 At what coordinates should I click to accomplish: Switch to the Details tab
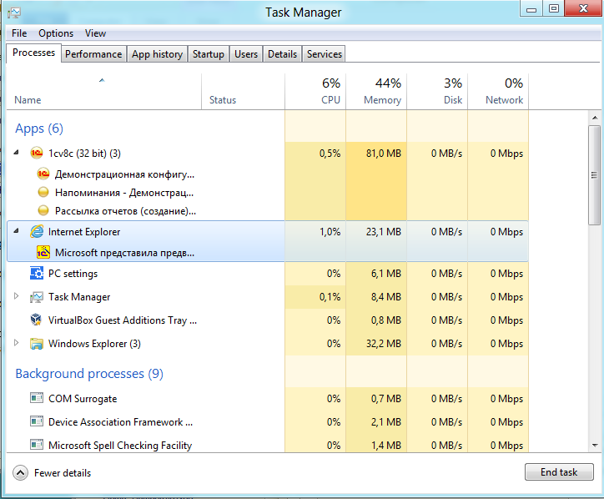[x=282, y=54]
